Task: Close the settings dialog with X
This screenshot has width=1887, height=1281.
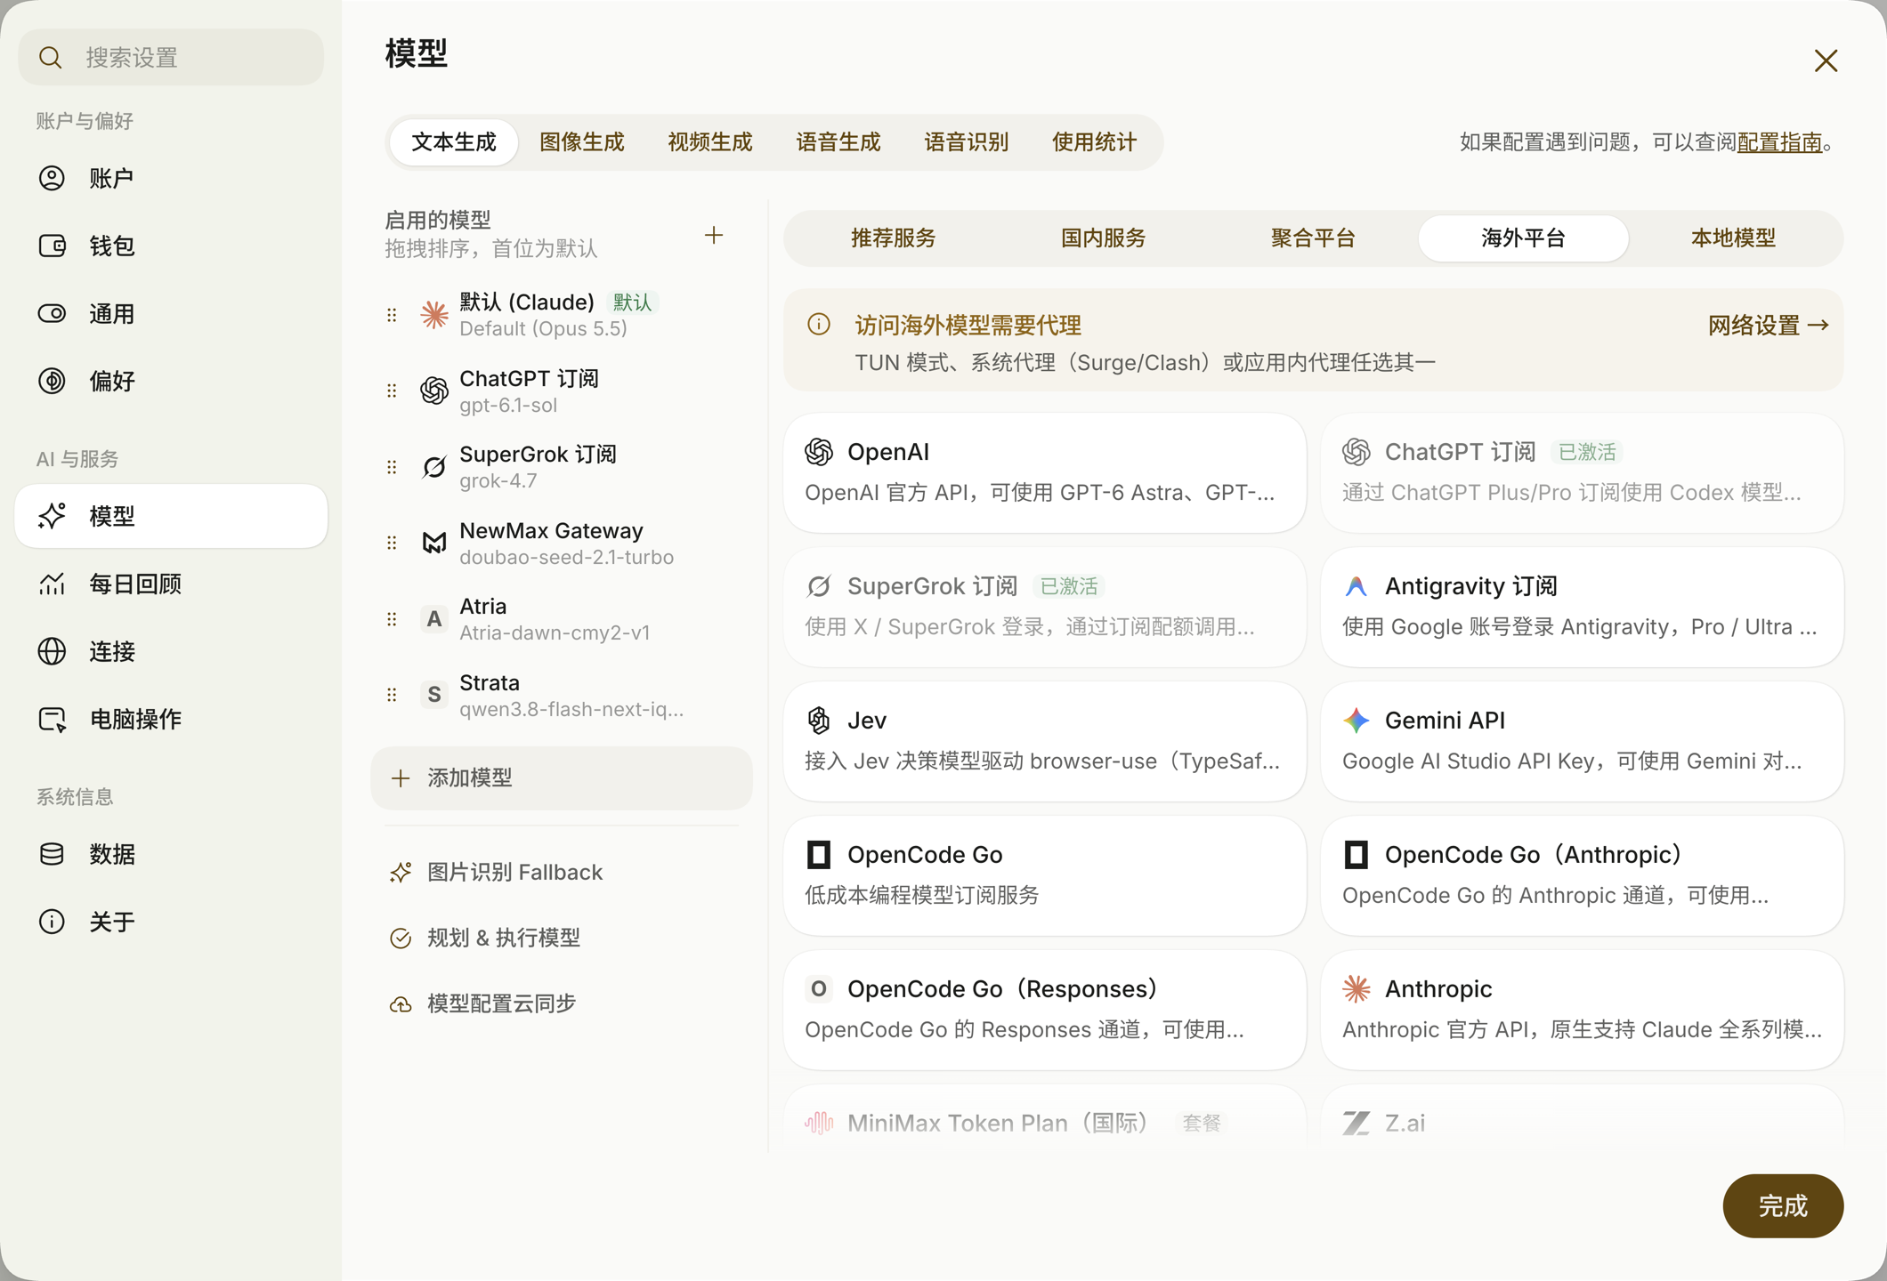Action: (x=1826, y=60)
